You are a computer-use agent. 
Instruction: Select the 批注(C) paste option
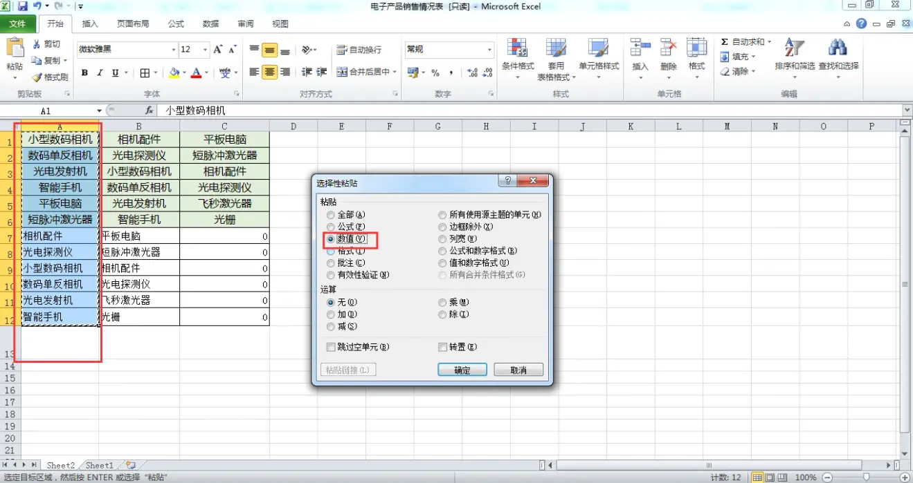[x=346, y=263]
